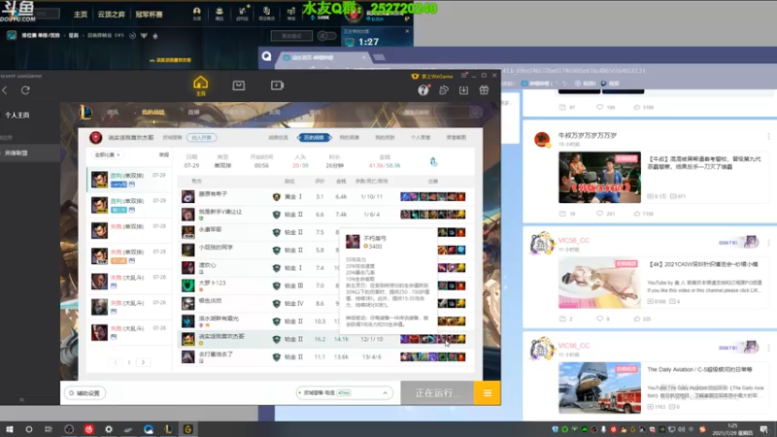Select player row 小屁孩的同学
Viewport: 777px width, 437px height.
click(326, 250)
